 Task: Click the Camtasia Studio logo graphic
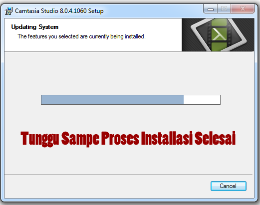(x=218, y=35)
